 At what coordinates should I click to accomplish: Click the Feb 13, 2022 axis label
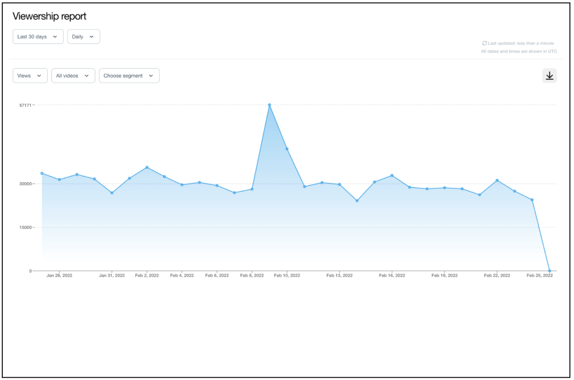pyautogui.click(x=339, y=276)
